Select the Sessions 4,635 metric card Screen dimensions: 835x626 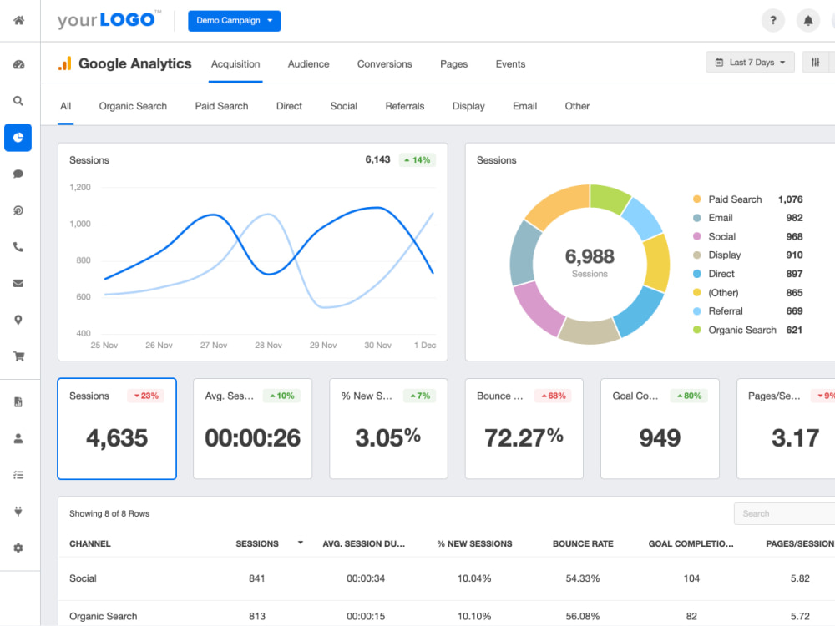117,428
